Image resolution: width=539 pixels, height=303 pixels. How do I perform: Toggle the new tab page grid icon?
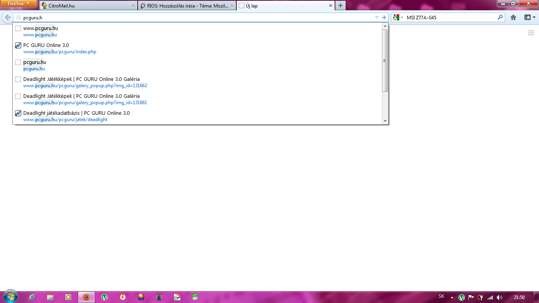[531, 33]
